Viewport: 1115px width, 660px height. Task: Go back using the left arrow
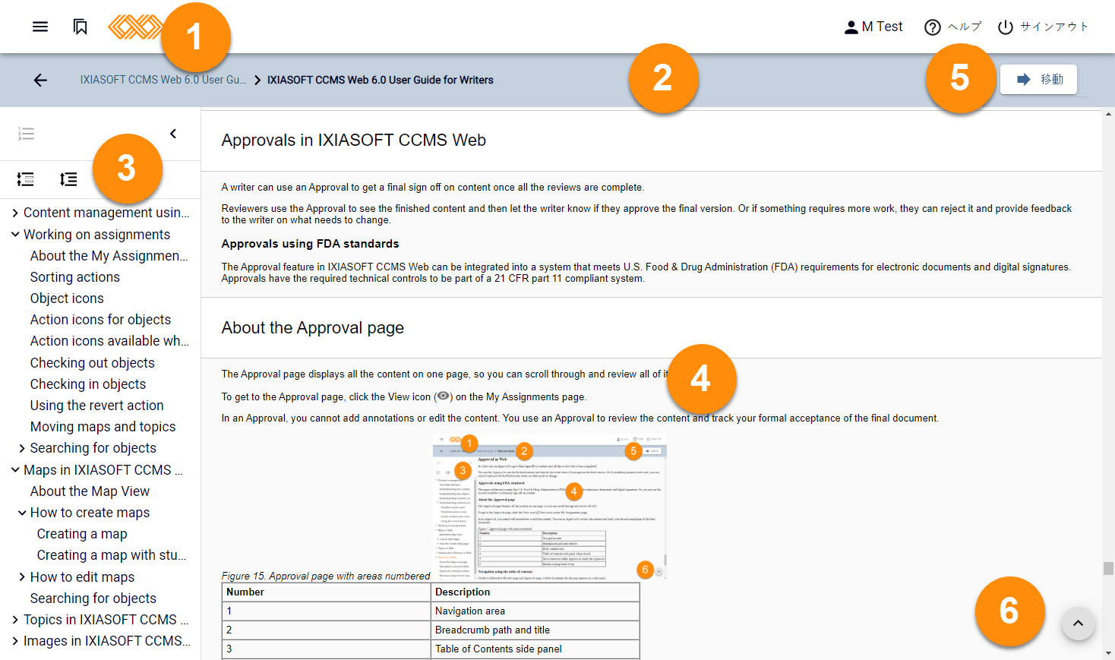click(40, 80)
